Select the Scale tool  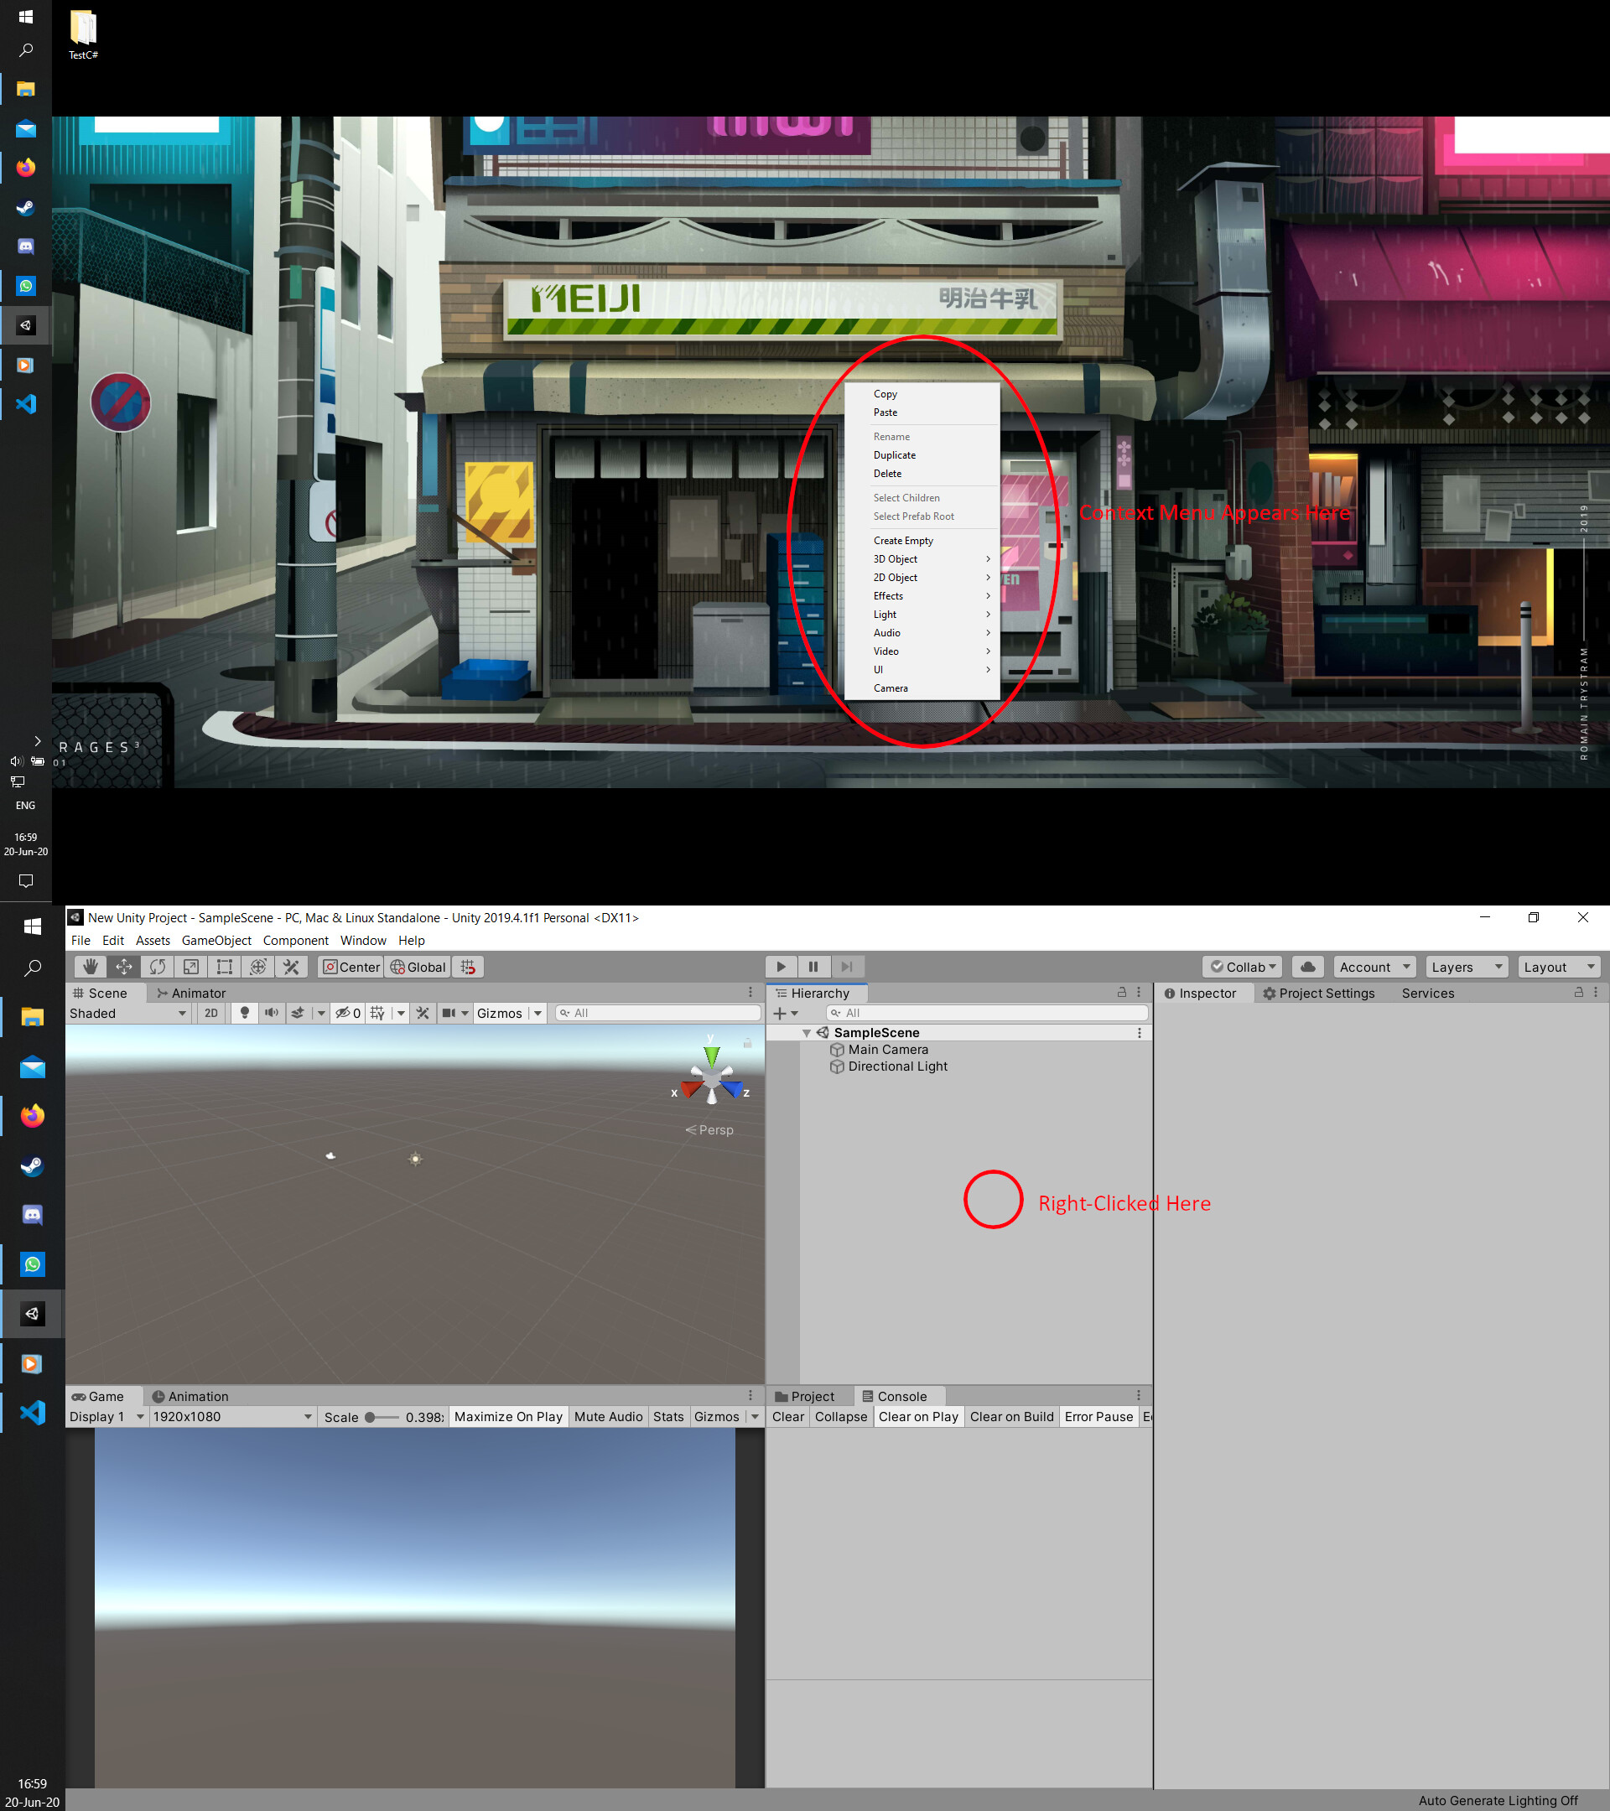190,967
